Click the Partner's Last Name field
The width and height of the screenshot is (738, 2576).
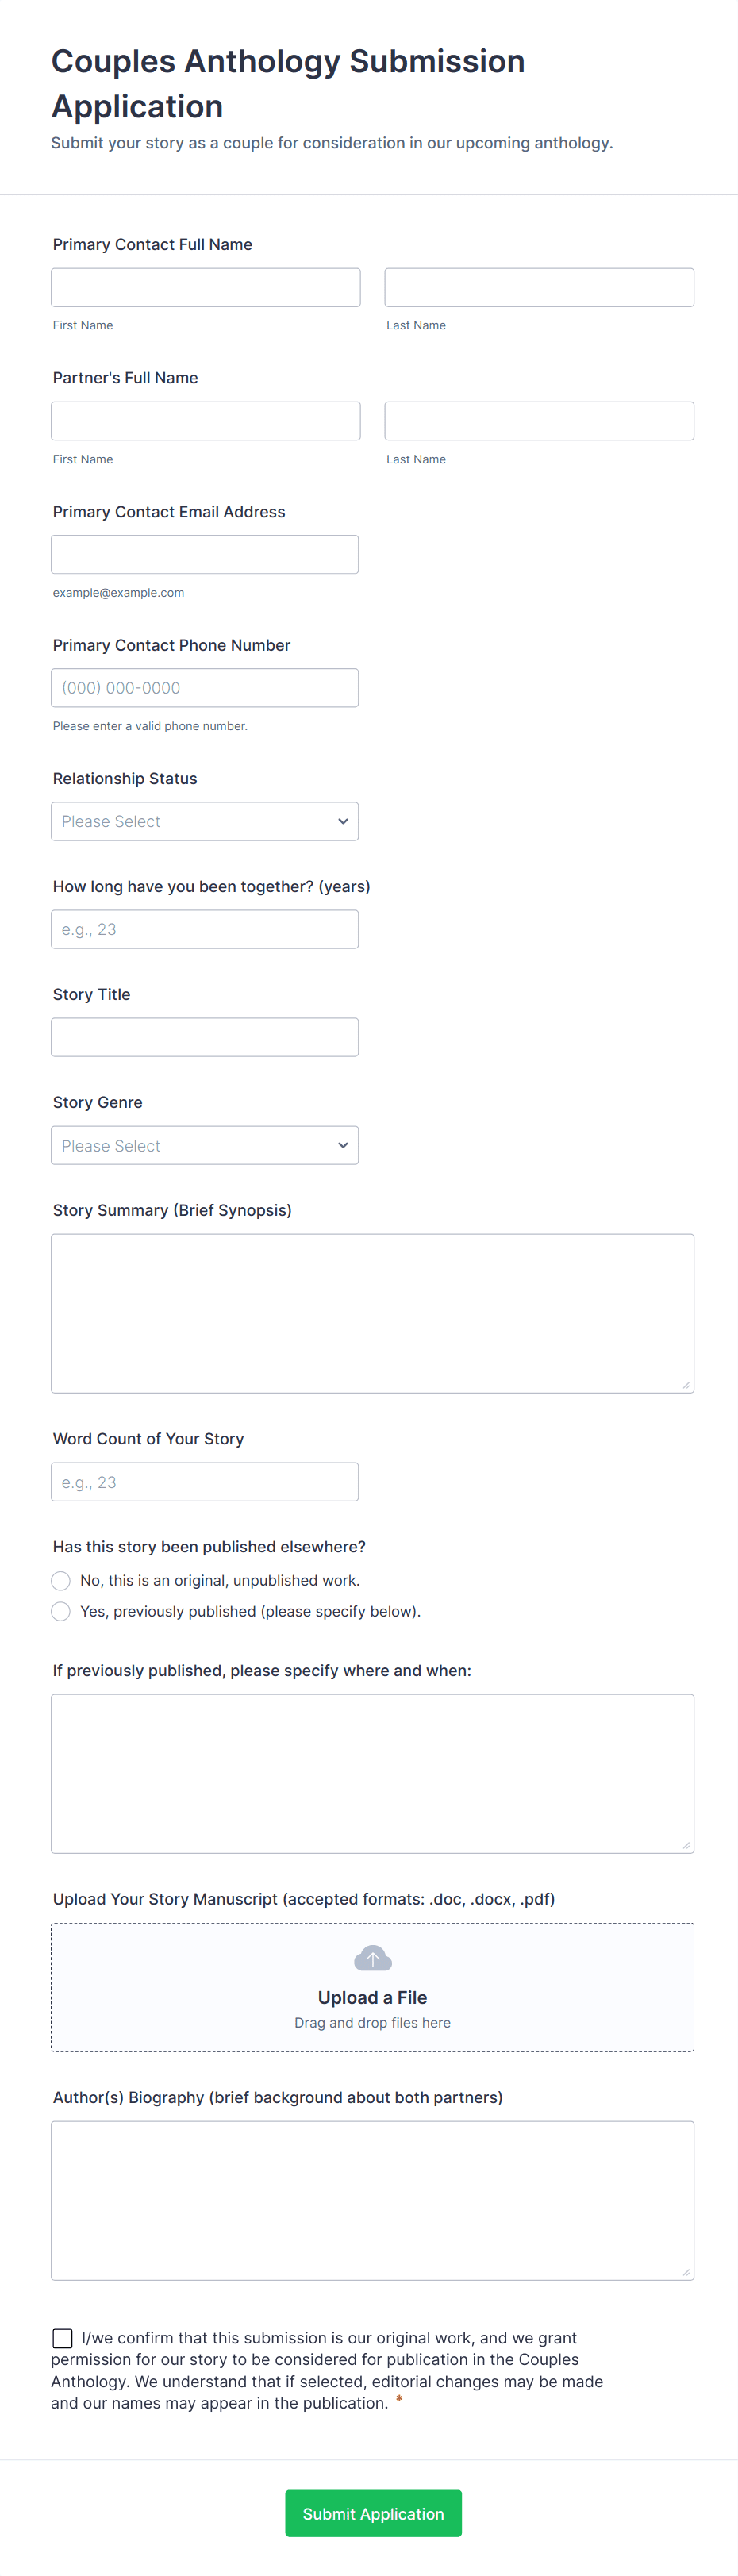(x=539, y=421)
